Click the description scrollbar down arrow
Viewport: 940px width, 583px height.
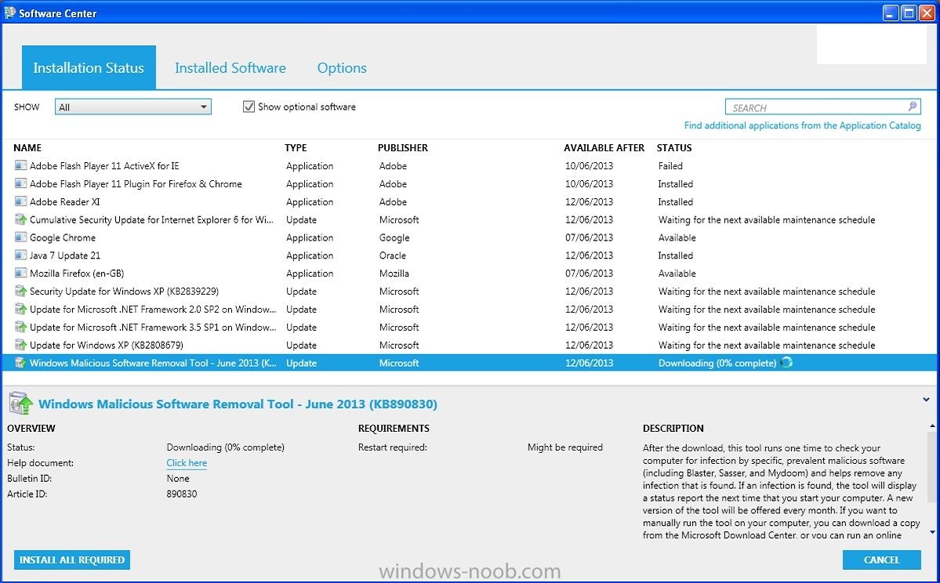click(932, 532)
